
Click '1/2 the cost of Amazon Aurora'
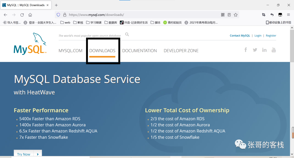(x=180, y=125)
